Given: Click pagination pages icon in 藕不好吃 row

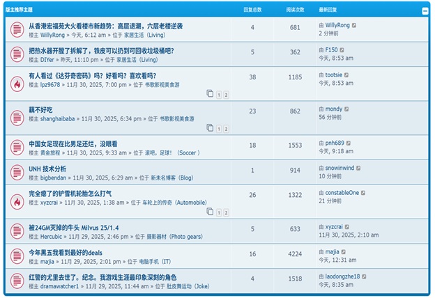Looking at the screenshot, I should coord(210,128).
